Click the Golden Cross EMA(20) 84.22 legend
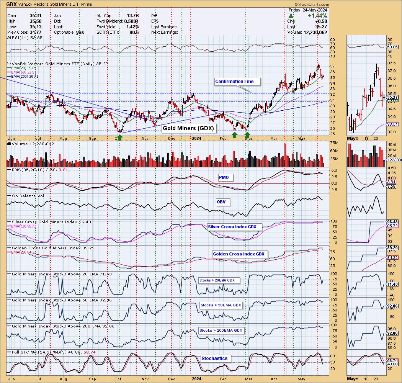This screenshot has height=383, width=402. pos(22,252)
